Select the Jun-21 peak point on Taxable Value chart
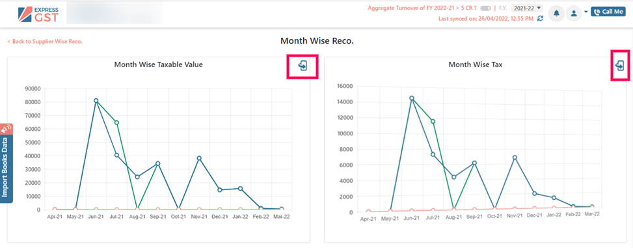 96,101
